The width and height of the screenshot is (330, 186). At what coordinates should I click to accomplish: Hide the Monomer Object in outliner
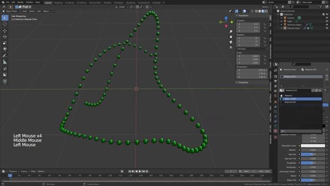[327, 25]
